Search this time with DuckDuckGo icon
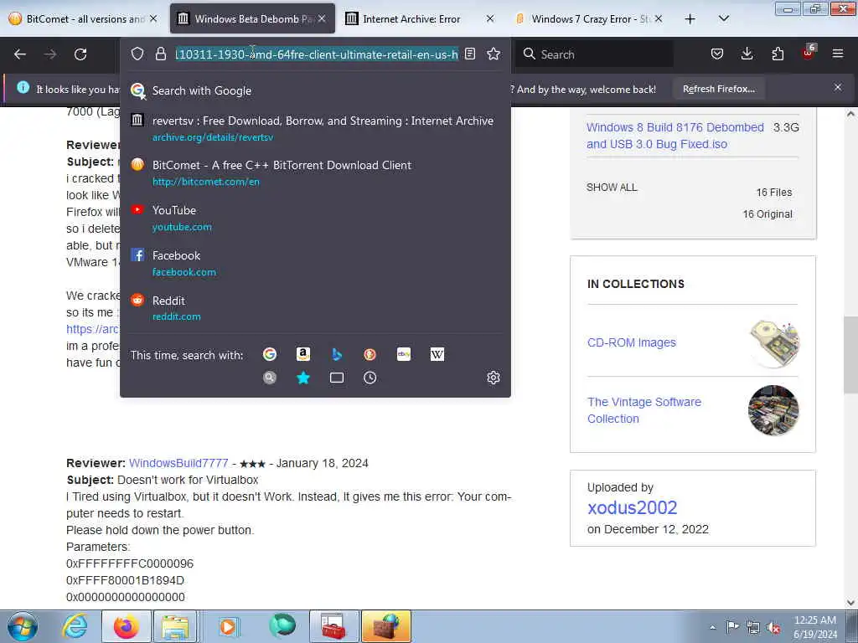The height and width of the screenshot is (643, 858). point(370,354)
